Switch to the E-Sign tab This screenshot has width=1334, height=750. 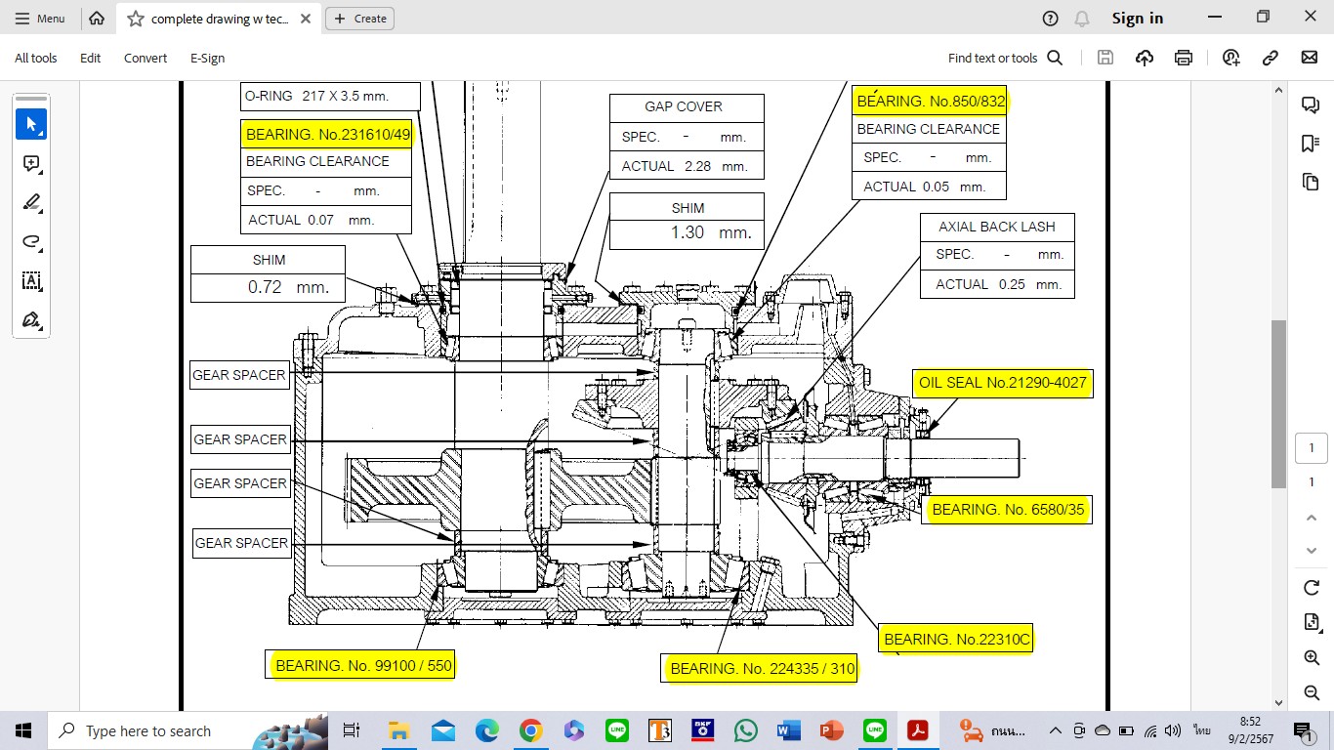click(207, 58)
